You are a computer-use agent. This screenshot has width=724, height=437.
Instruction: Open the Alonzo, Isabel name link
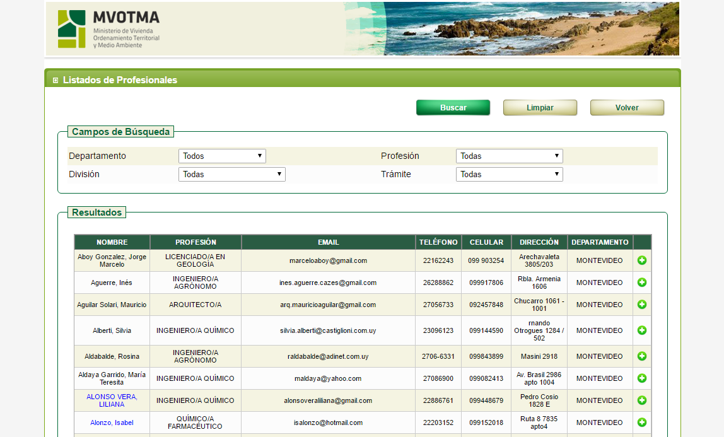tap(112, 422)
